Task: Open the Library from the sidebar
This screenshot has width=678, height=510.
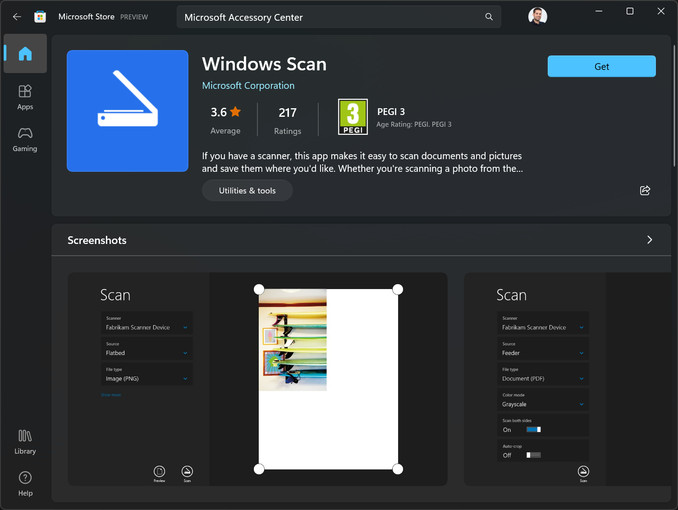Action: (25, 441)
